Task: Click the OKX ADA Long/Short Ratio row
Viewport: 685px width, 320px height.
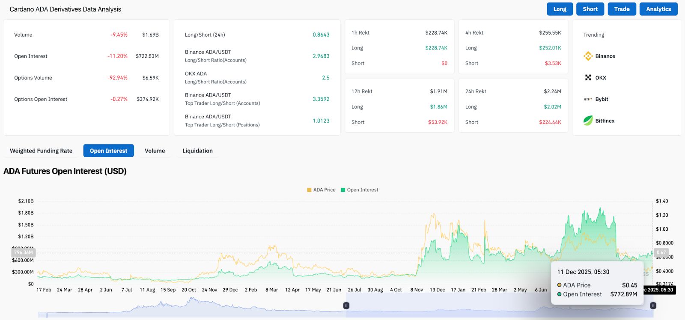Action: click(x=257, y=77)
